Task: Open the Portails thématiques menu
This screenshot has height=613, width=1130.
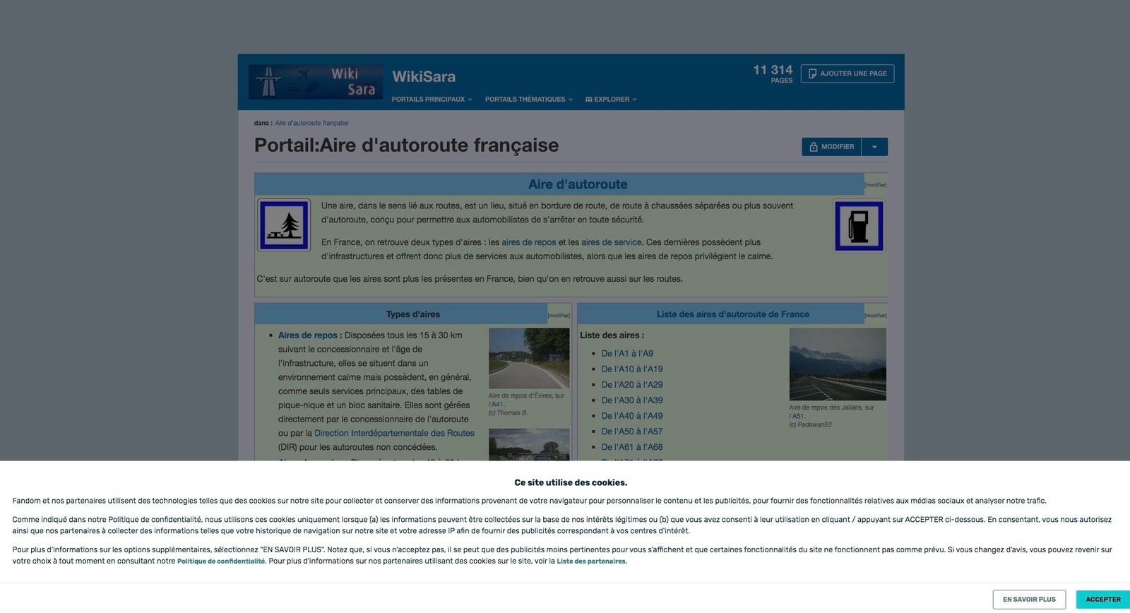Action: point(528,100)
